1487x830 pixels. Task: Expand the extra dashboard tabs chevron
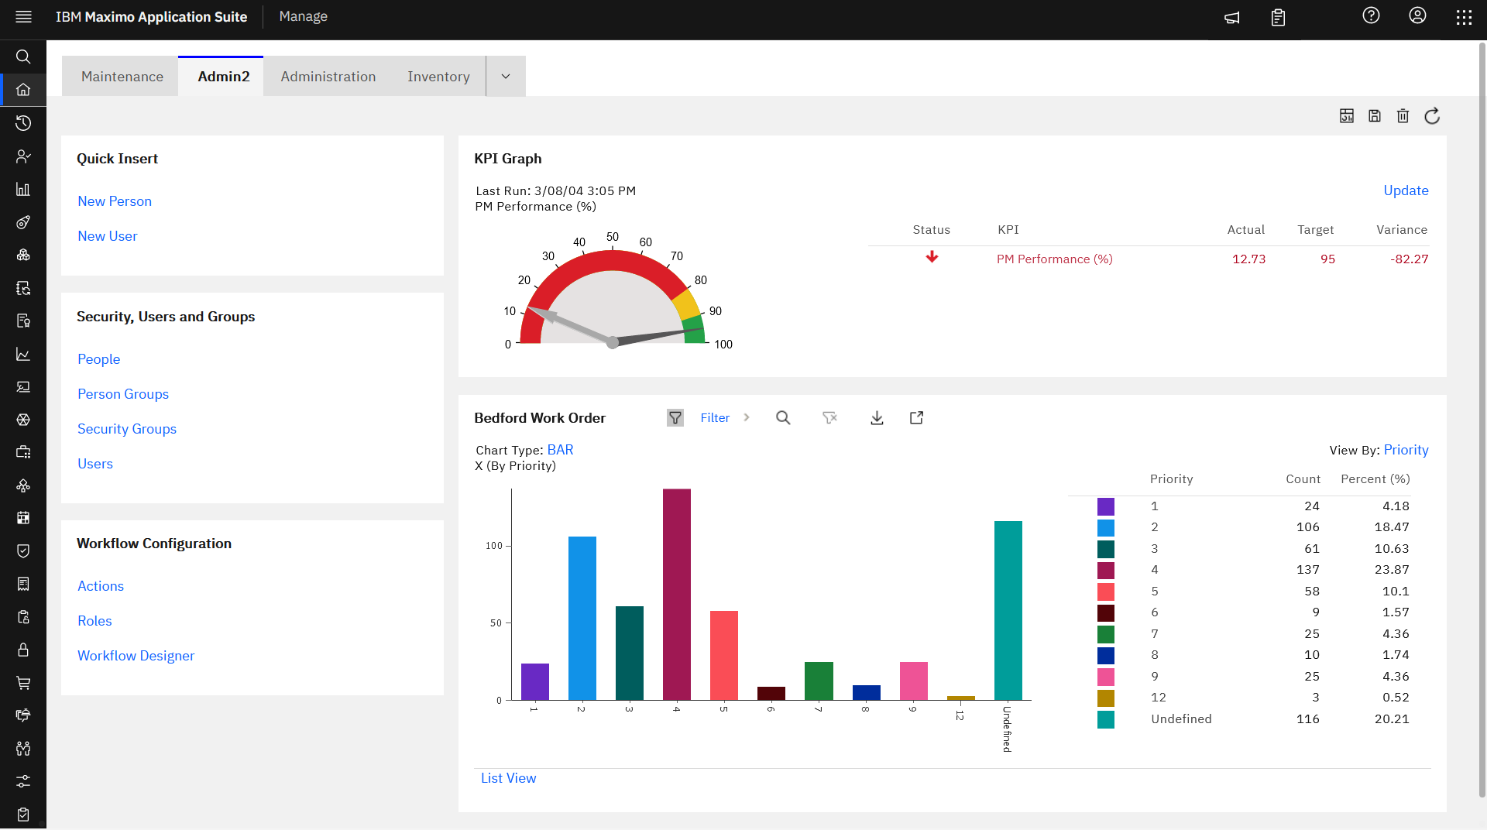[505, 76]
